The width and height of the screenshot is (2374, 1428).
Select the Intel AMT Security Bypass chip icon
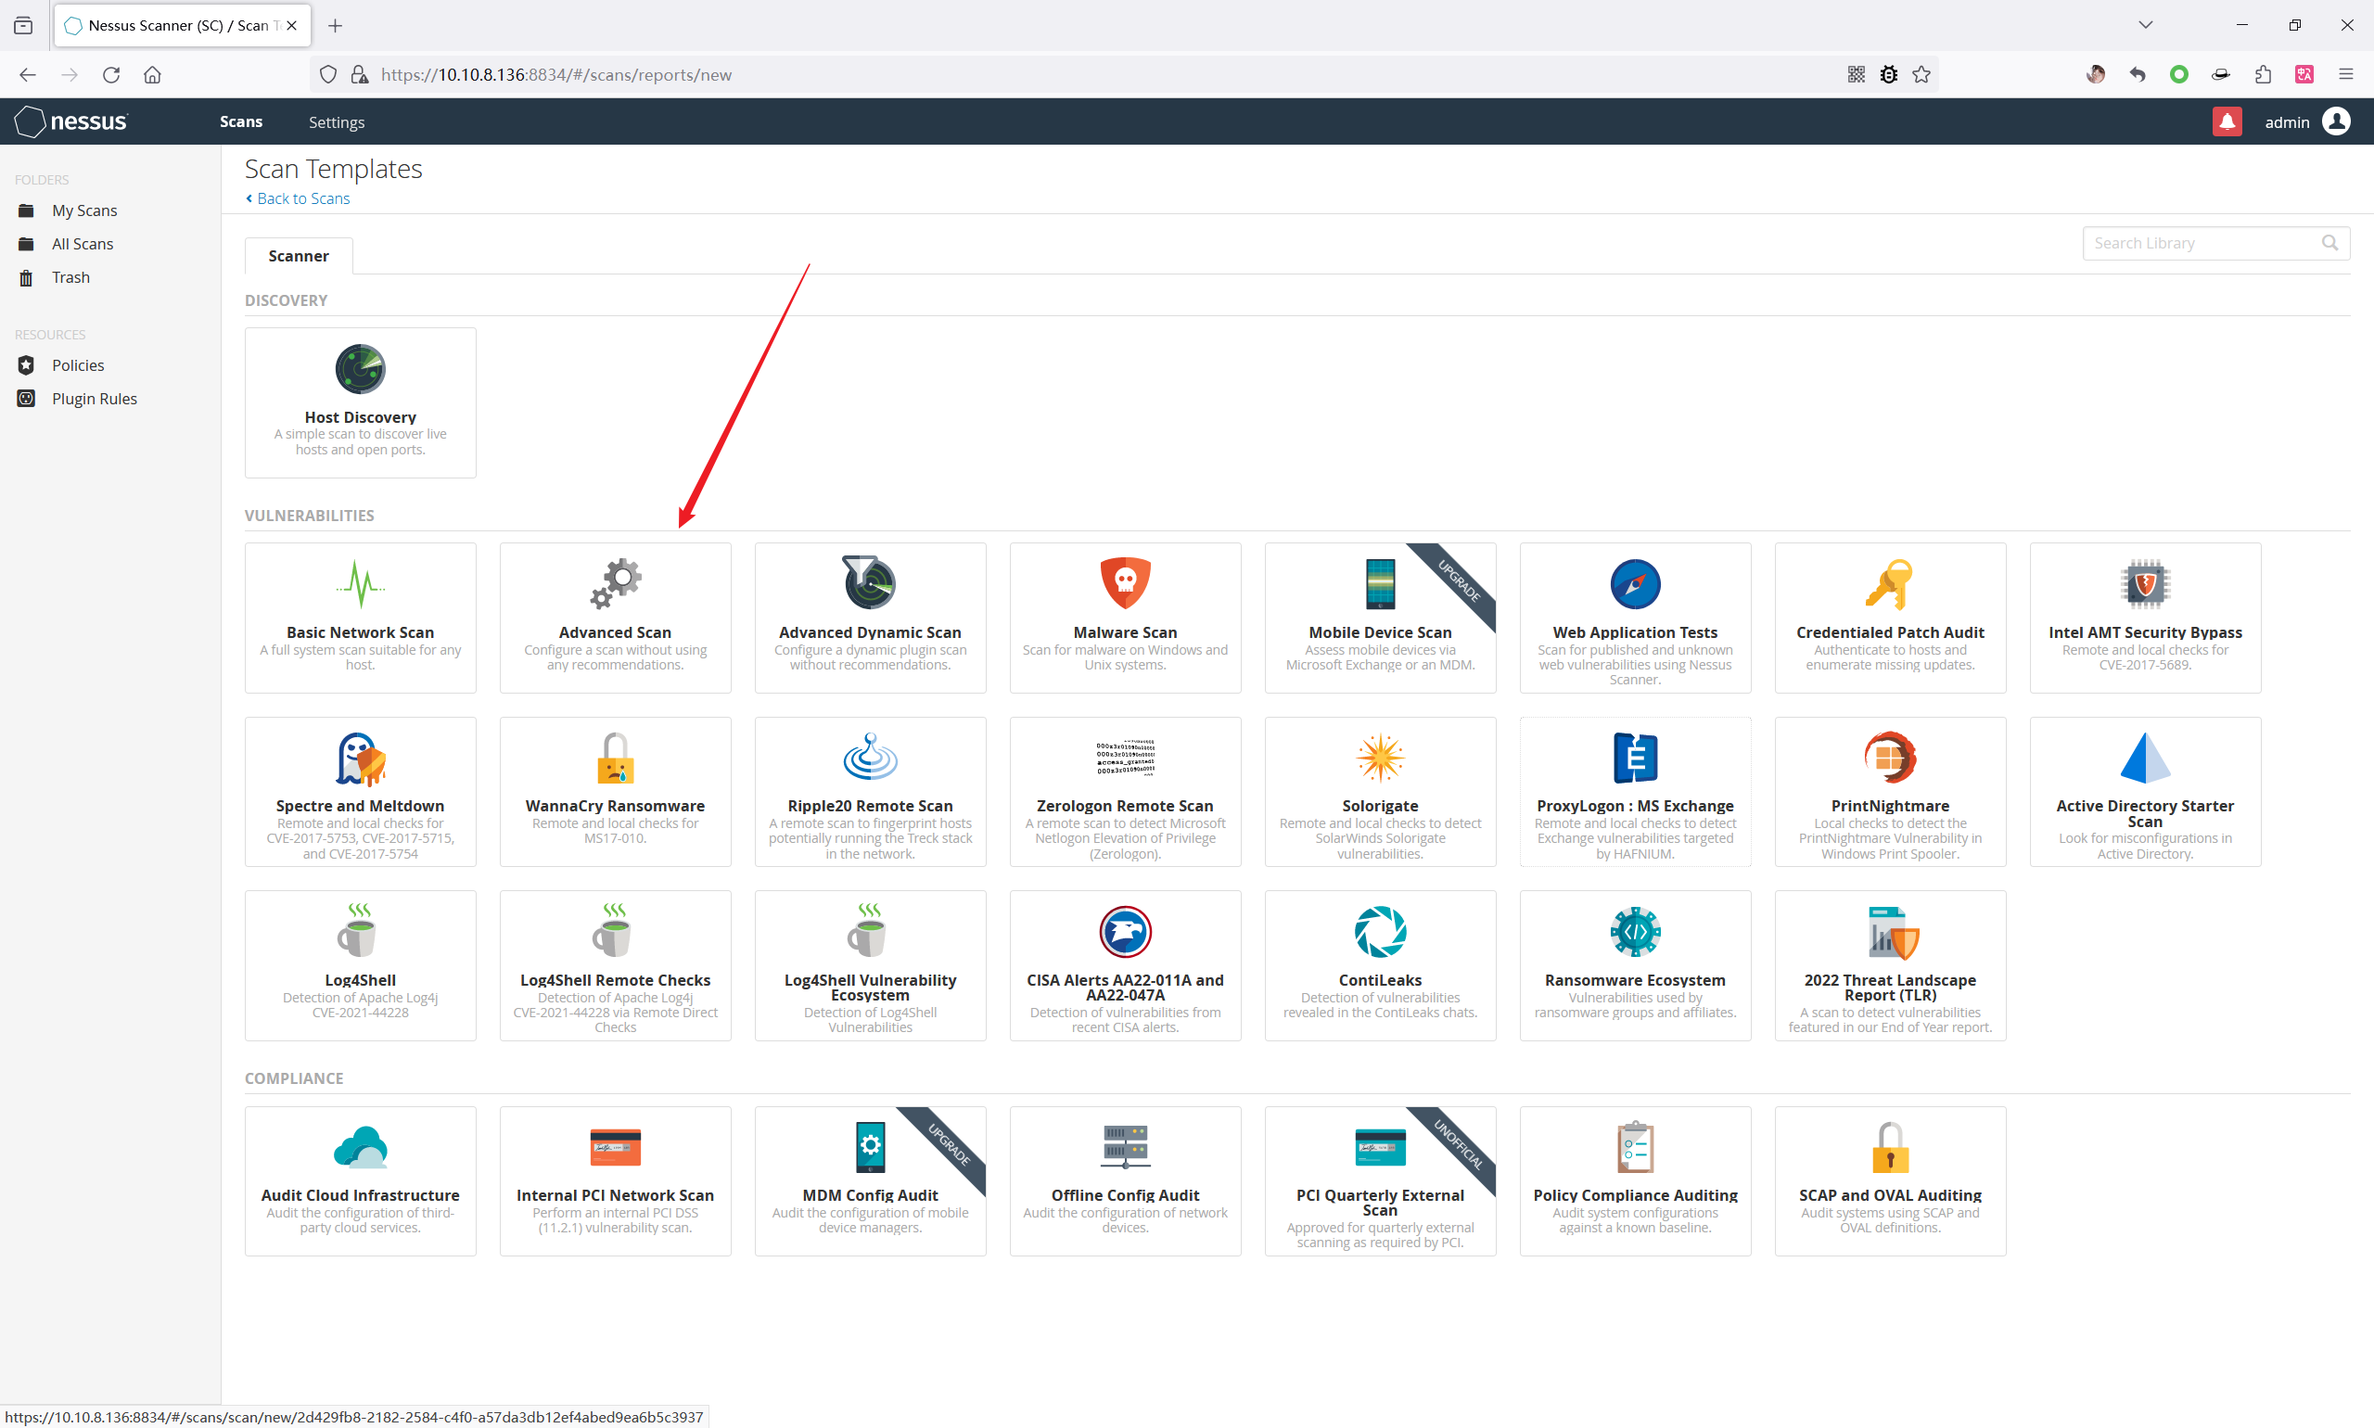click(2145, 583)
